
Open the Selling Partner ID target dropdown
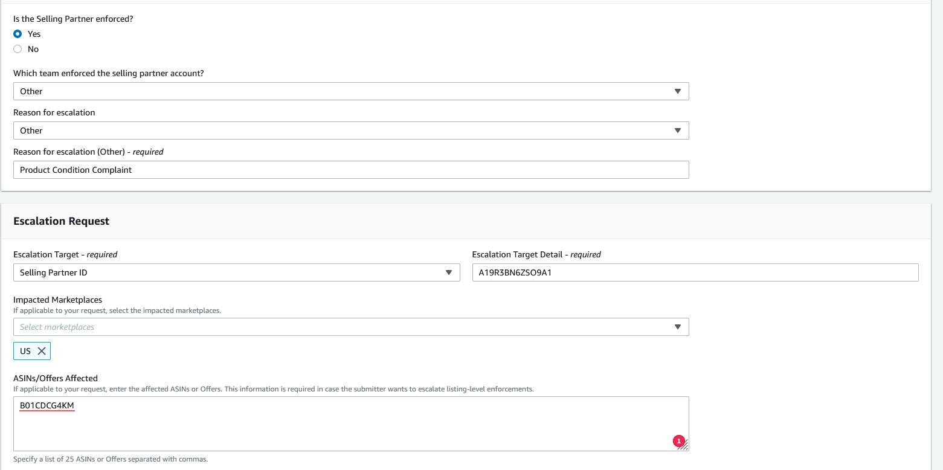[236, 272]
